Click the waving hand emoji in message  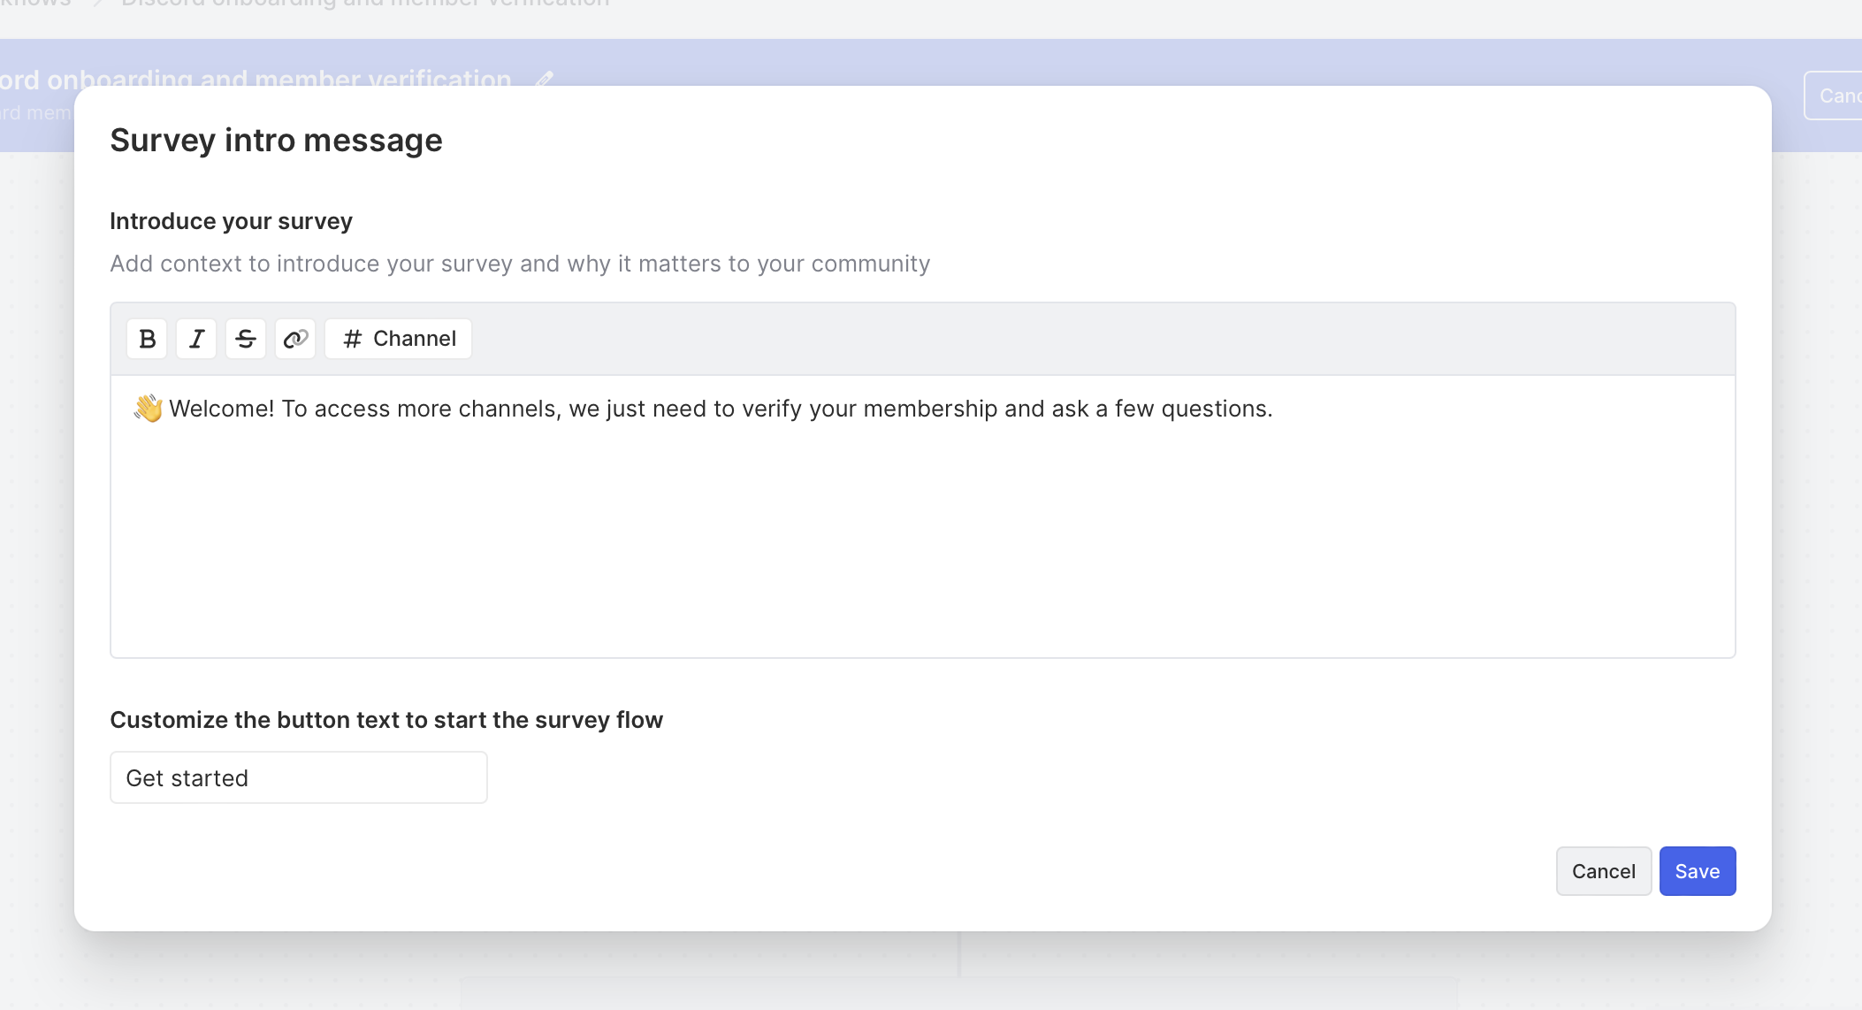148,409
